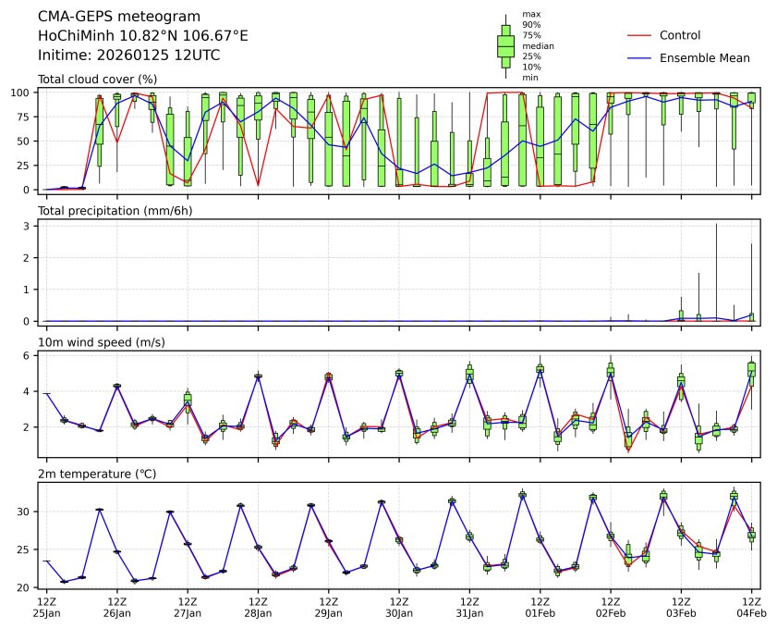
Task: Click the blue Ensemble Mean legend line
Action: [x=639, y=58]
